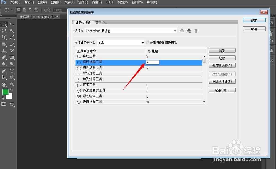This screenshot has height=169, width=276.
Task: Click the shortcut input field containing K
Action: coord(152,62)
